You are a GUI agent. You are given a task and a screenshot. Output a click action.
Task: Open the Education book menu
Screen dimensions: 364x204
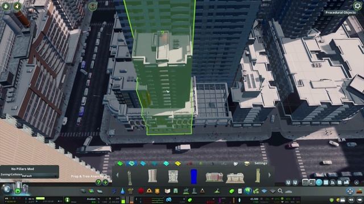click(x=167, y=191)
